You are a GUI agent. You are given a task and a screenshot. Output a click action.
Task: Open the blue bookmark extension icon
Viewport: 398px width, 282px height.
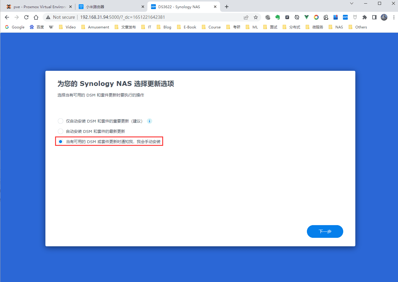(336, 17)
